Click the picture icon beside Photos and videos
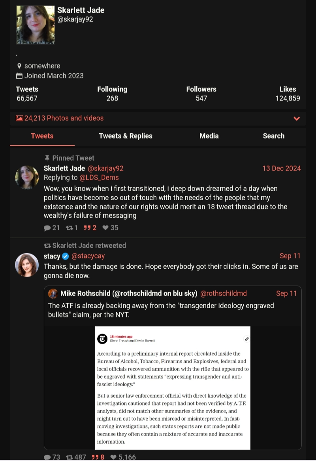 coord(19,118)
